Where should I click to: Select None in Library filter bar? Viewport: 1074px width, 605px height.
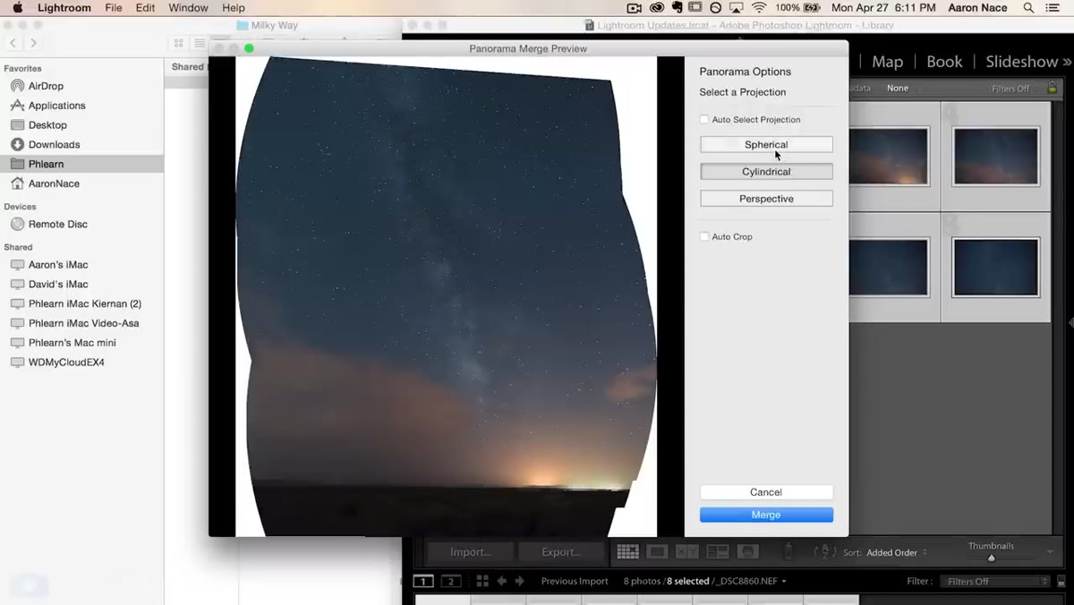(898, 89)
